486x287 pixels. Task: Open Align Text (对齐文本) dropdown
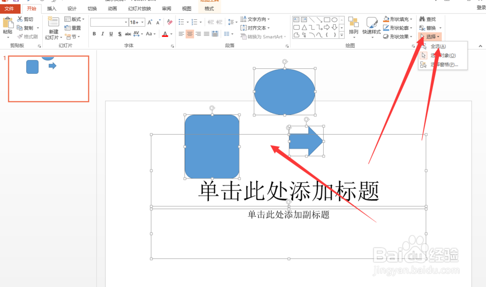click(x=255, y=28)
